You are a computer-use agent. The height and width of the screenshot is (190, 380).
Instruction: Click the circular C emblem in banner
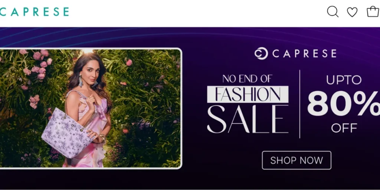[261, 53]
